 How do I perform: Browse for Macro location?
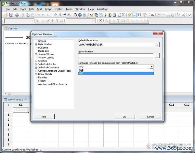point(157,56)
